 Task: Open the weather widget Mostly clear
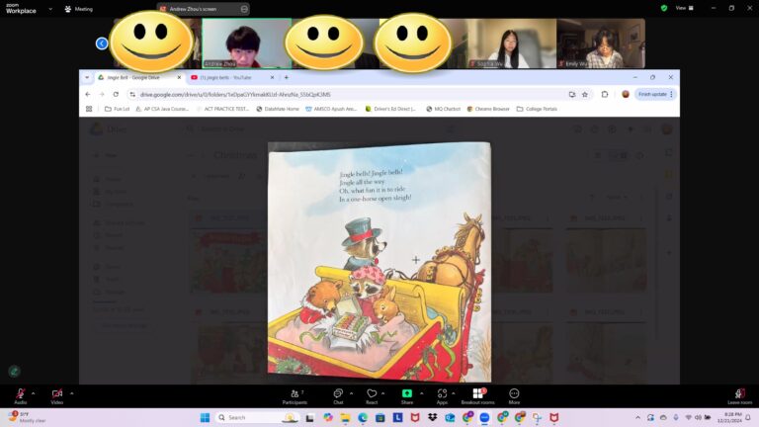click(x=27, y=417)
